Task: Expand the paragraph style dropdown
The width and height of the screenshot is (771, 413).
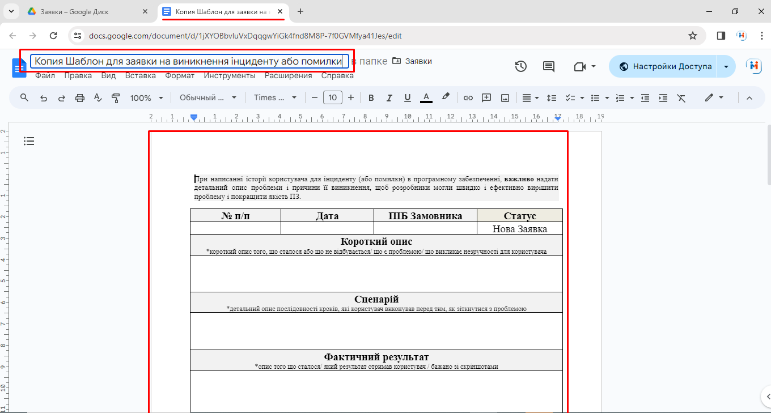Action: click(208, 98)
